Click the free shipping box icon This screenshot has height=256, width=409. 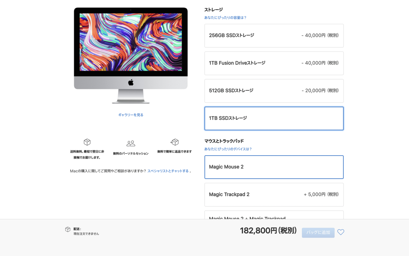click(87, 142)
